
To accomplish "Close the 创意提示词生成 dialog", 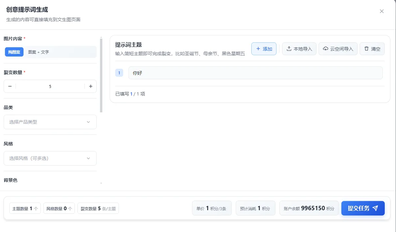I will pyautogui.click(x=382, y=11).
